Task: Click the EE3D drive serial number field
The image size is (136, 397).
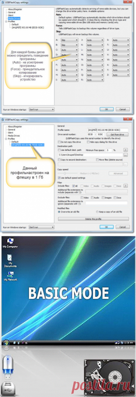Action: pos(92,134)
